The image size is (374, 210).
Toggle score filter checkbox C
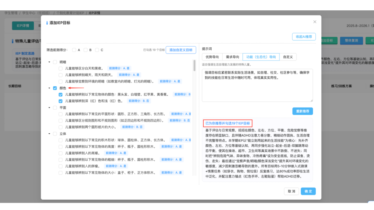point(97,50)
